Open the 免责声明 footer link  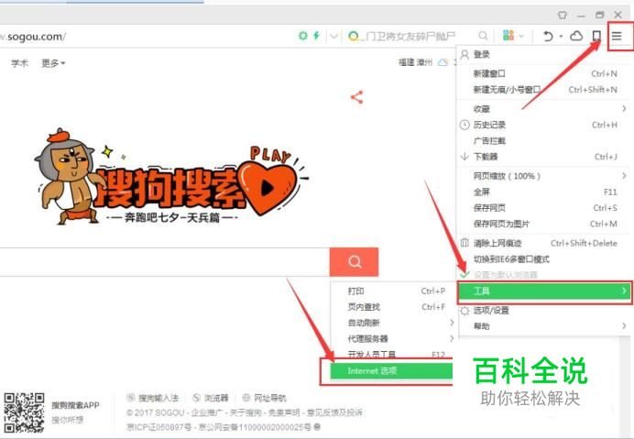click(x=284, y=412)
